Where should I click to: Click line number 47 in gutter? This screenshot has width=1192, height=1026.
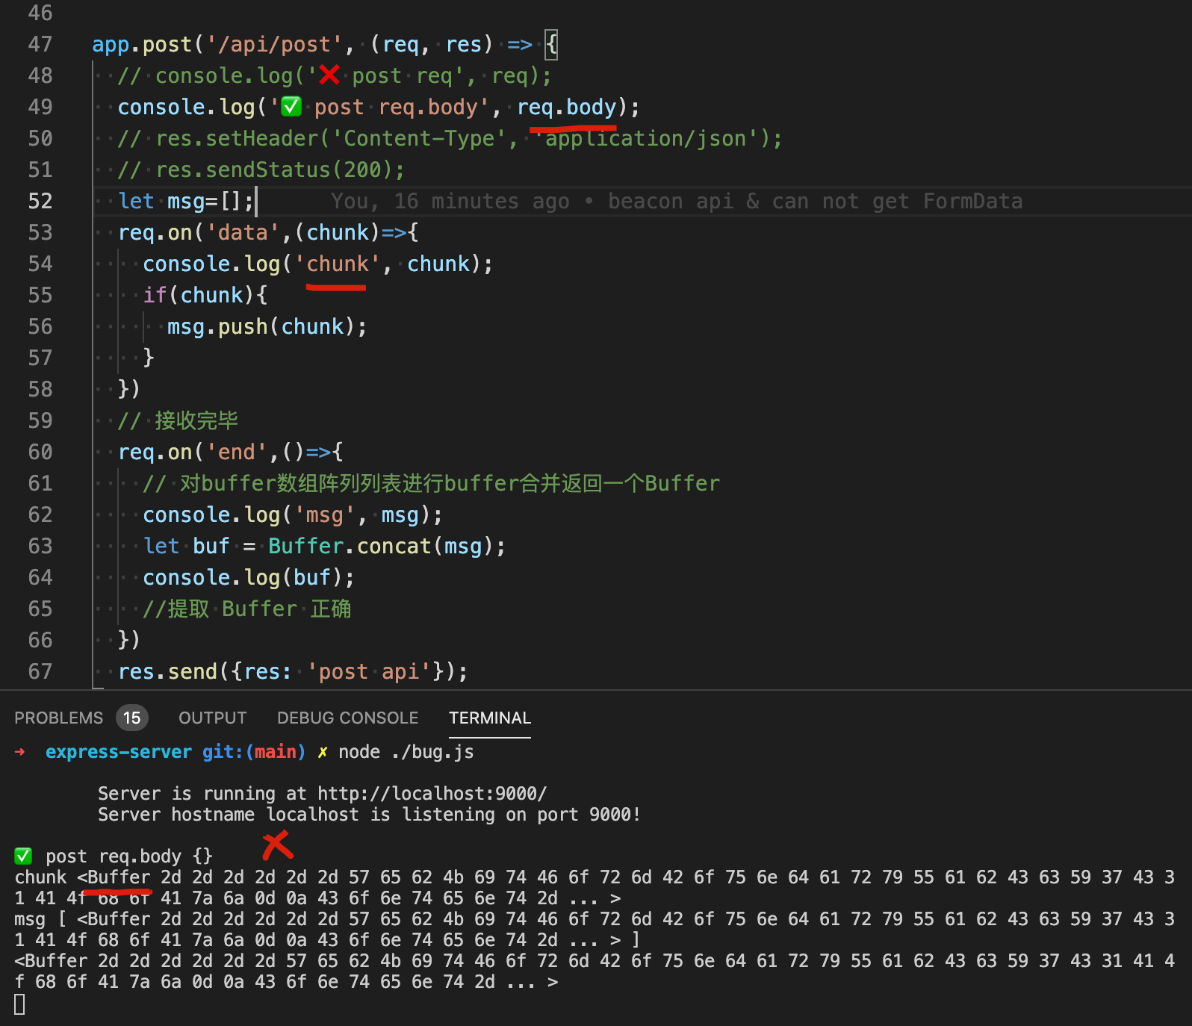pyautogui.click(x=40, y=44)
